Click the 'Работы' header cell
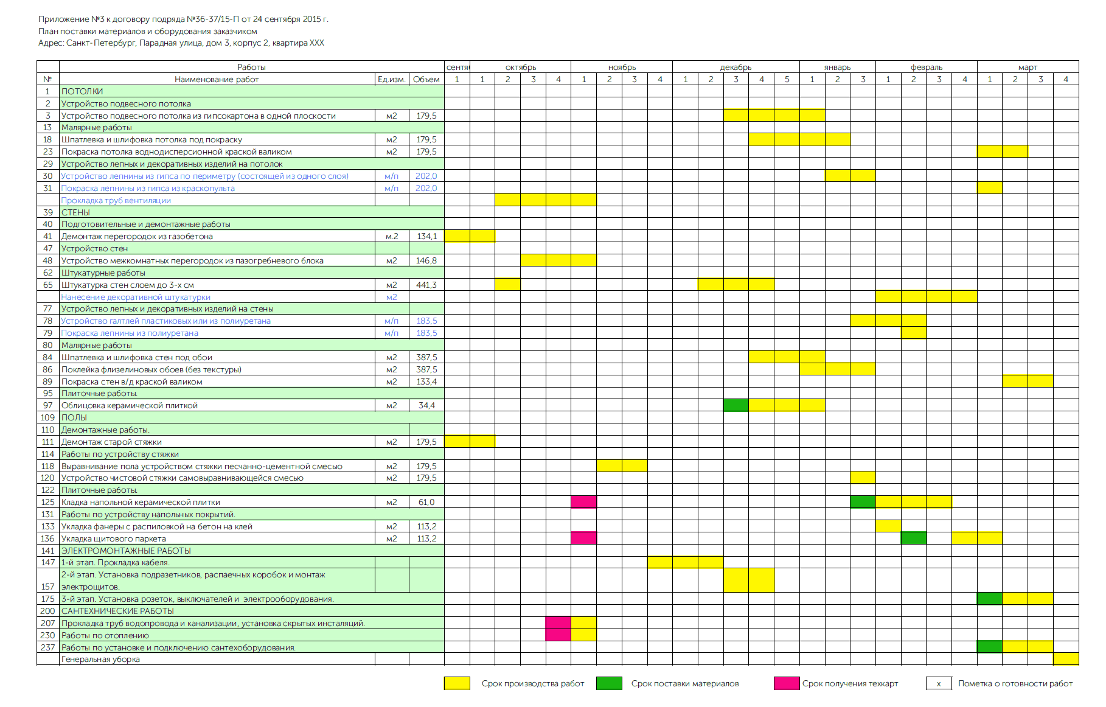Viewport: 1106px width, 707px height. (x=251, y=67)
